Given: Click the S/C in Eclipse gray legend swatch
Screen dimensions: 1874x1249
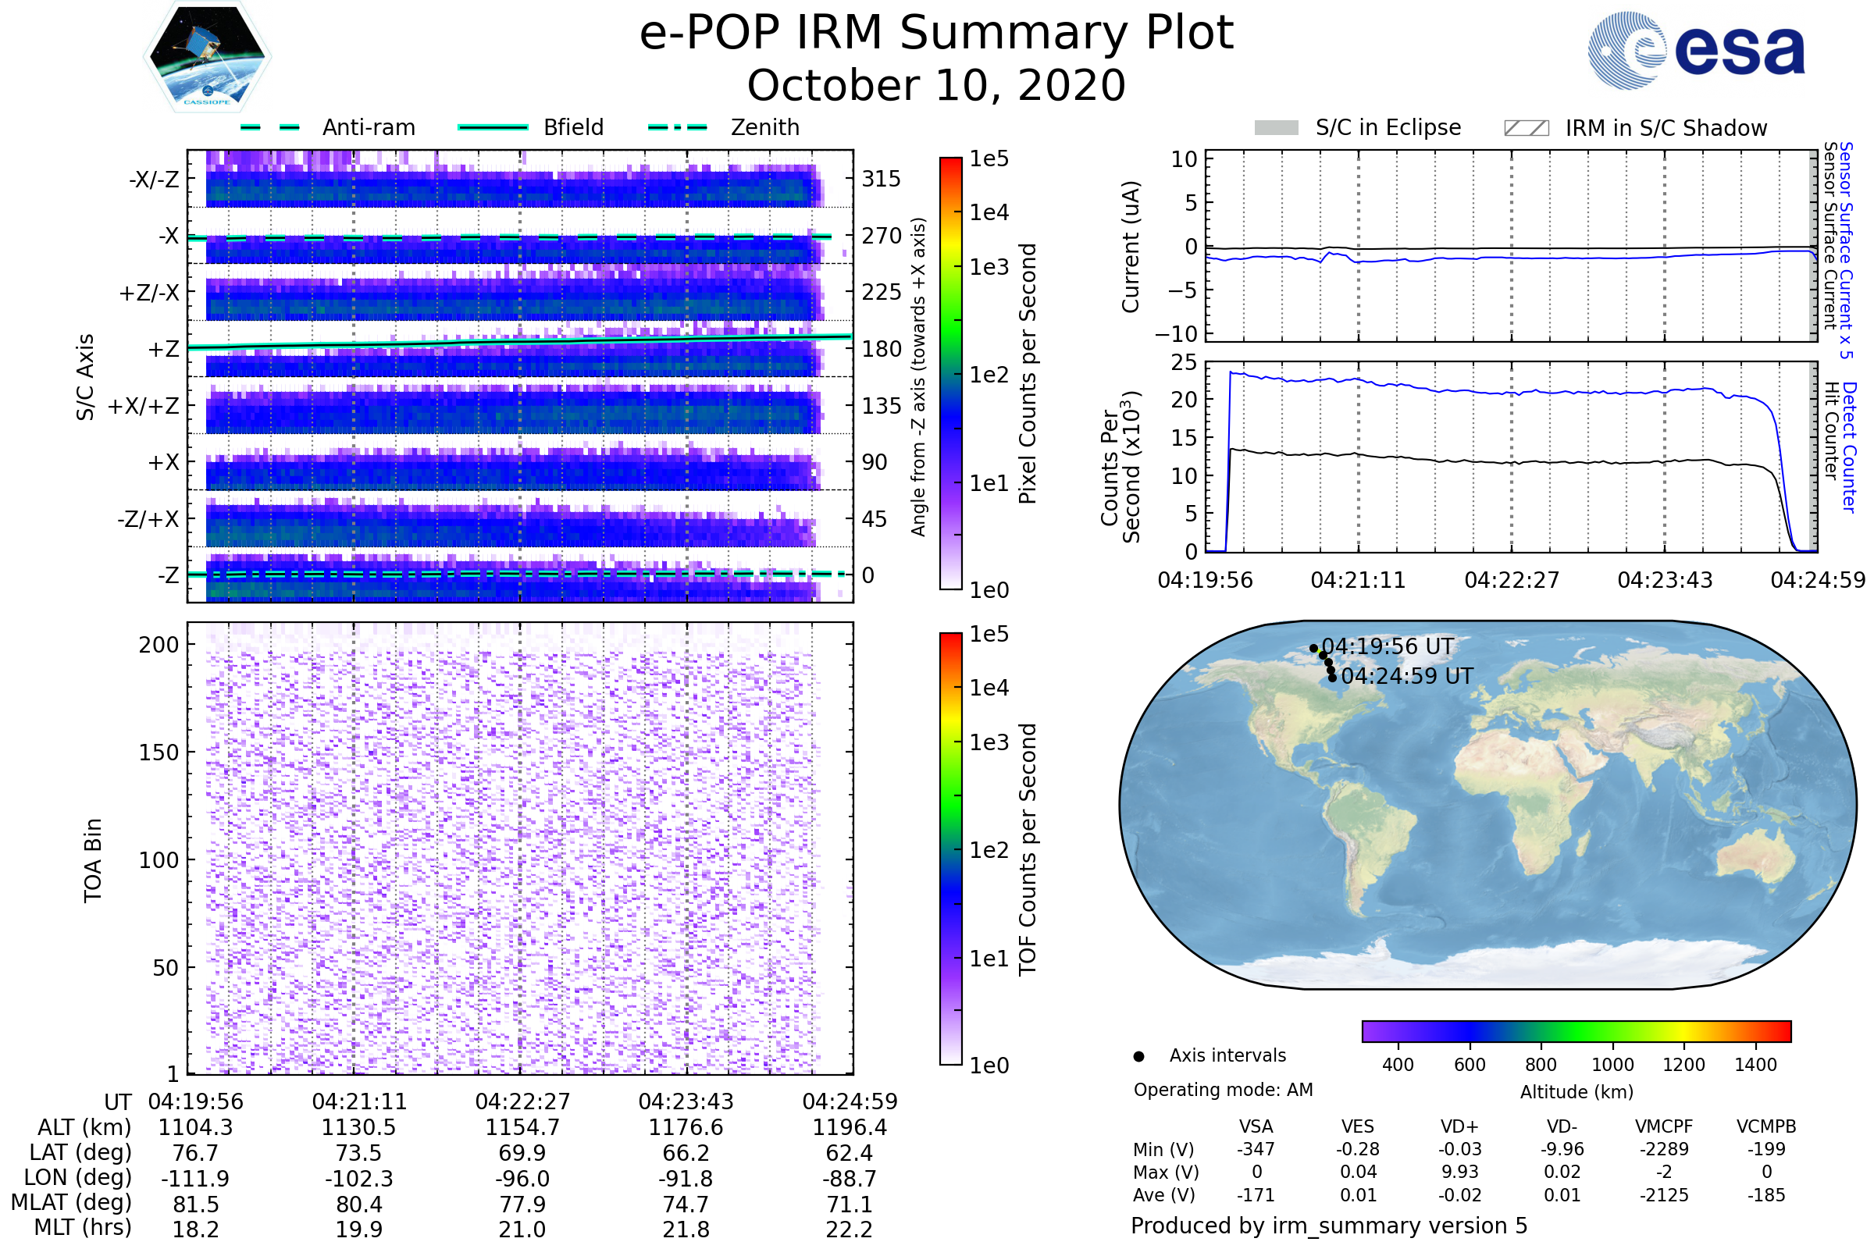Looking at the screenshot, I should click(1277, 128).
